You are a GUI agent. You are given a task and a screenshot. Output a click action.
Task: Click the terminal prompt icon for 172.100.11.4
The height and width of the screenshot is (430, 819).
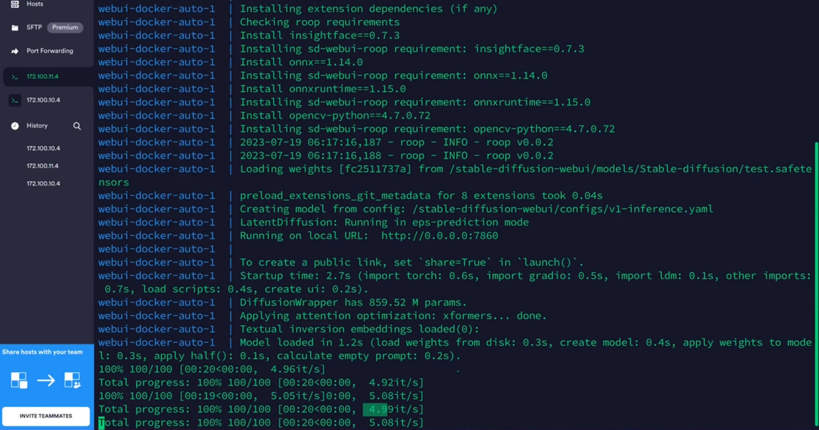click(x=15, y=77)
